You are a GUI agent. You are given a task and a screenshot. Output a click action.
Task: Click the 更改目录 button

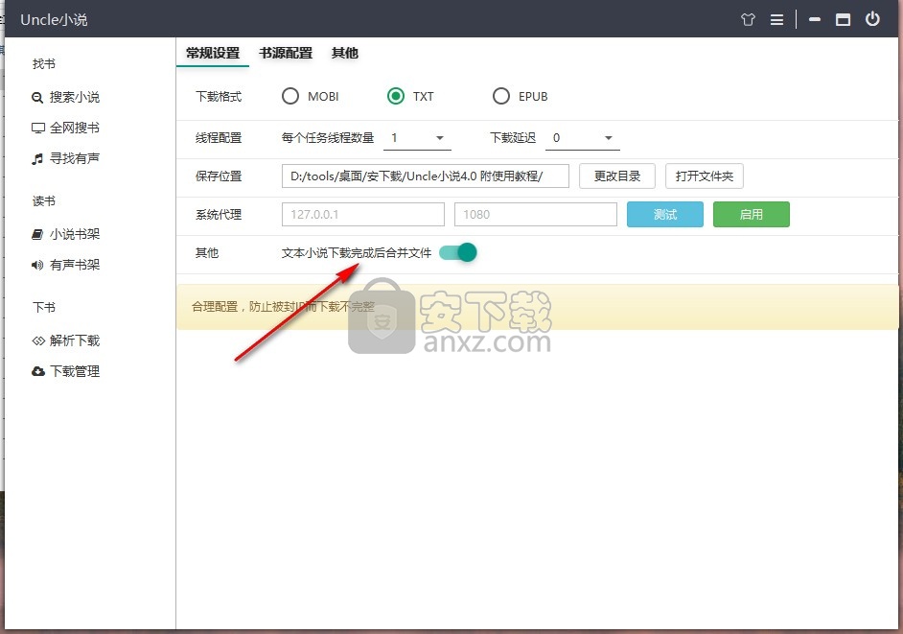click(616, 176)
